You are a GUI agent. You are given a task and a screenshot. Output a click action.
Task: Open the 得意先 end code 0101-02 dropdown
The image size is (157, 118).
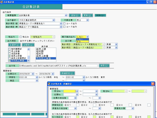84,77
